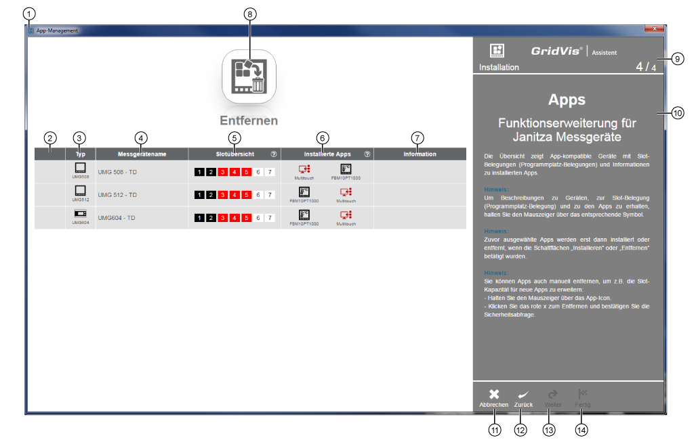The width and height of the screenshot is (694, 444).
Task: Click the UMG604 device type icon
Action: click(80, 214)
